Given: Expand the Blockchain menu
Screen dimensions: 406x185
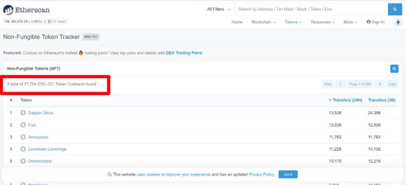Looking at the screenshot, I should [x=263, y=22].
